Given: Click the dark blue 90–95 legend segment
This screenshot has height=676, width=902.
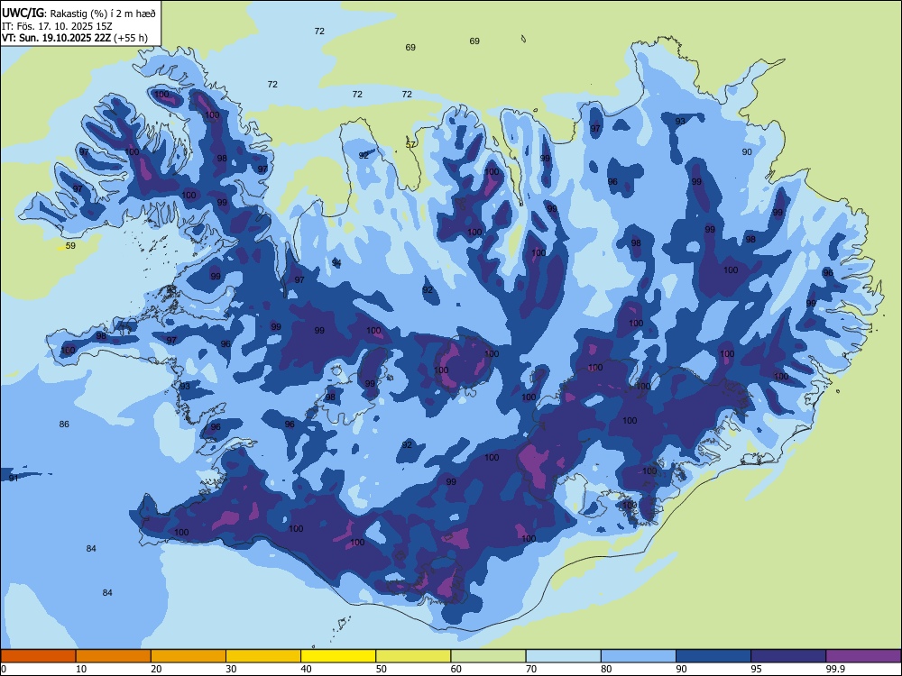Looking at the screenshot, I should click(713, 656).
